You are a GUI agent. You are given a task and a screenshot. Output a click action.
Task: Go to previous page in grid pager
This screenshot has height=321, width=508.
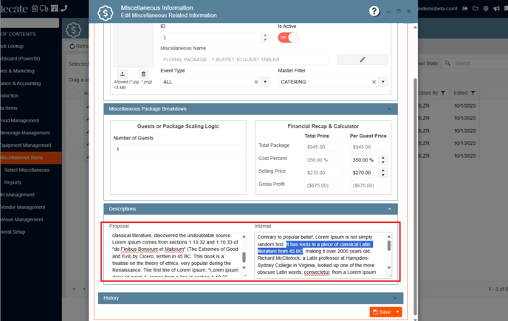coord(84,289)
